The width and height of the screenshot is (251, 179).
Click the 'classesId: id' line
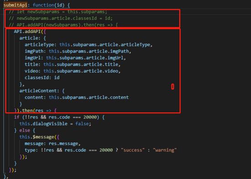(42, 78)
